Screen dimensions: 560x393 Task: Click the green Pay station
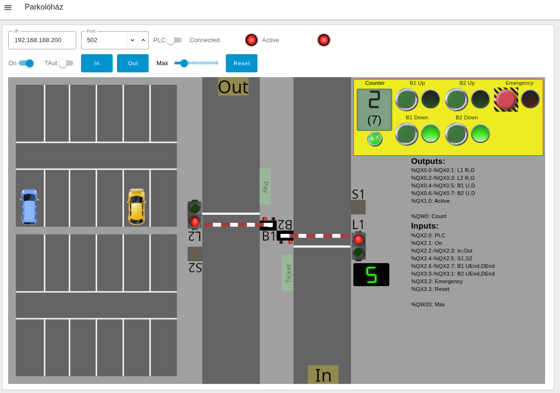[x=265, y=186]
